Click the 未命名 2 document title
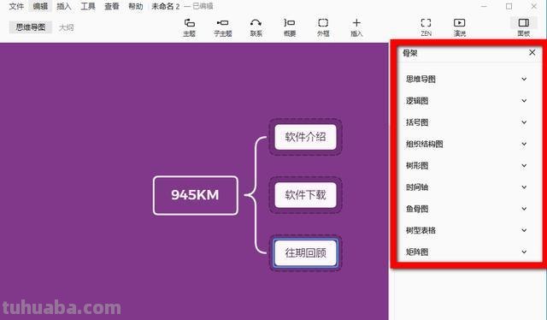This screenshot has width=547, height=320. pos(165,6)
